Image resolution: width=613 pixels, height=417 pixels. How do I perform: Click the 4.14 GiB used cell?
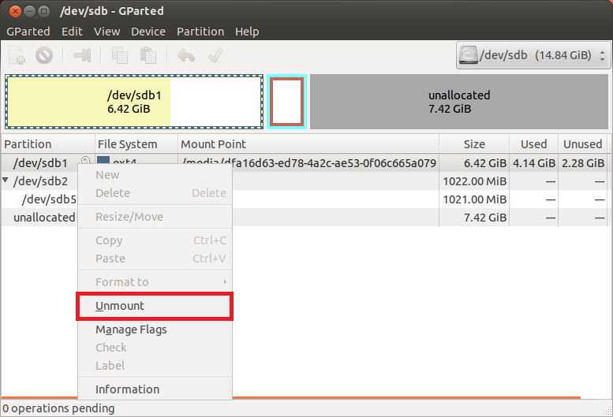pos(534,163)
